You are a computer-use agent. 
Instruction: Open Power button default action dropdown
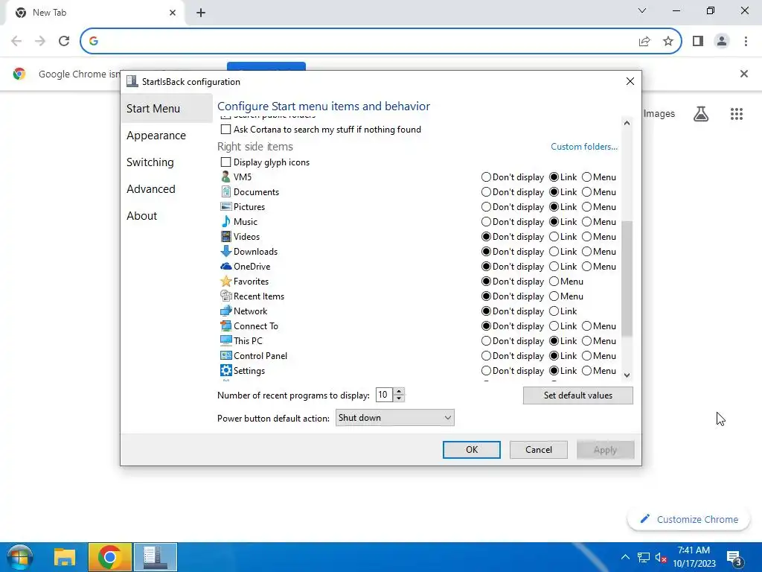(394, 417)
